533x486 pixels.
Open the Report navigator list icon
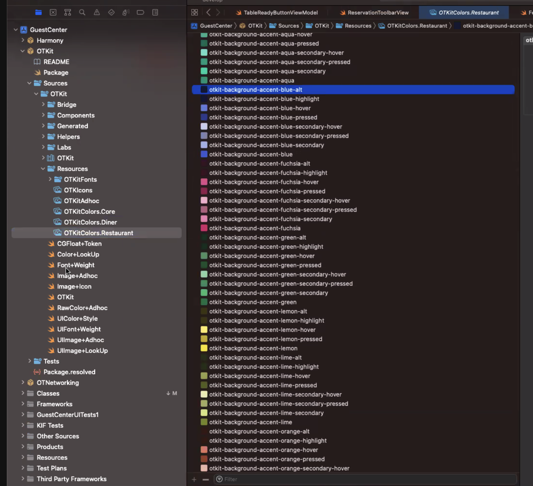[x=155, y=12]
